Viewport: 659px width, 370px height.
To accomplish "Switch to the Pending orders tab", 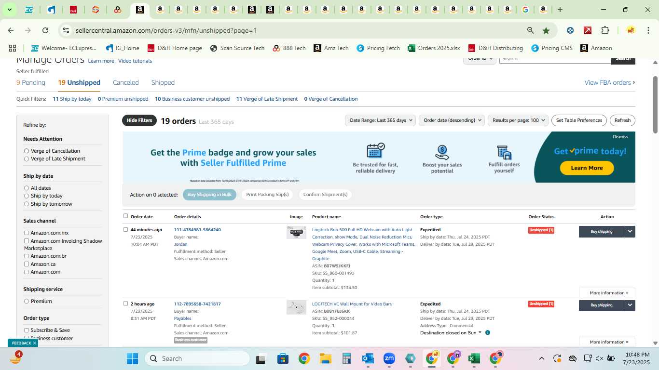I will (31, 83).
